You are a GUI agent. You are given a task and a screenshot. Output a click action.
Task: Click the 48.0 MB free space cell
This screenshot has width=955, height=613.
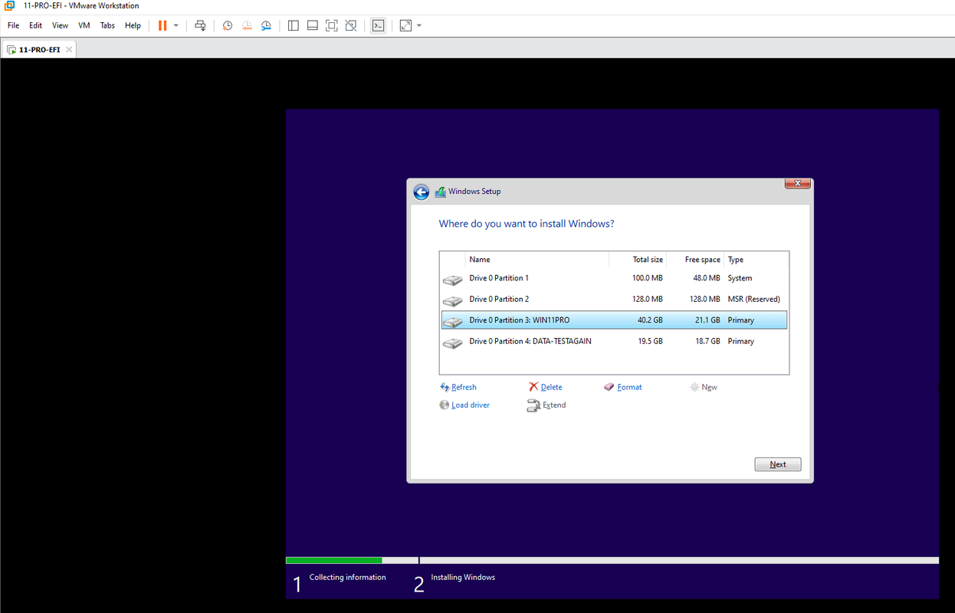707,278
